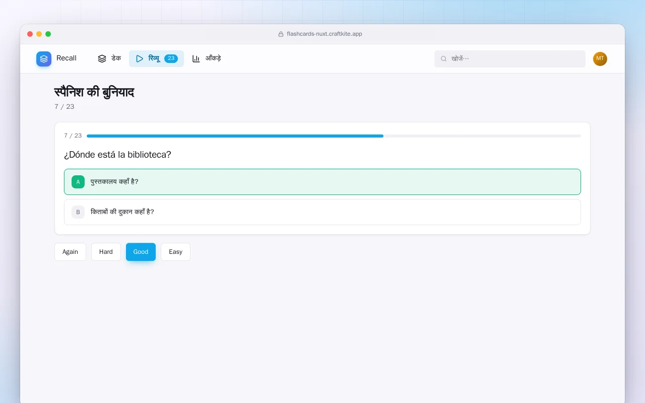
Task: Click the 7 / 23 counter under the title
Action: [x=64, y=107]
